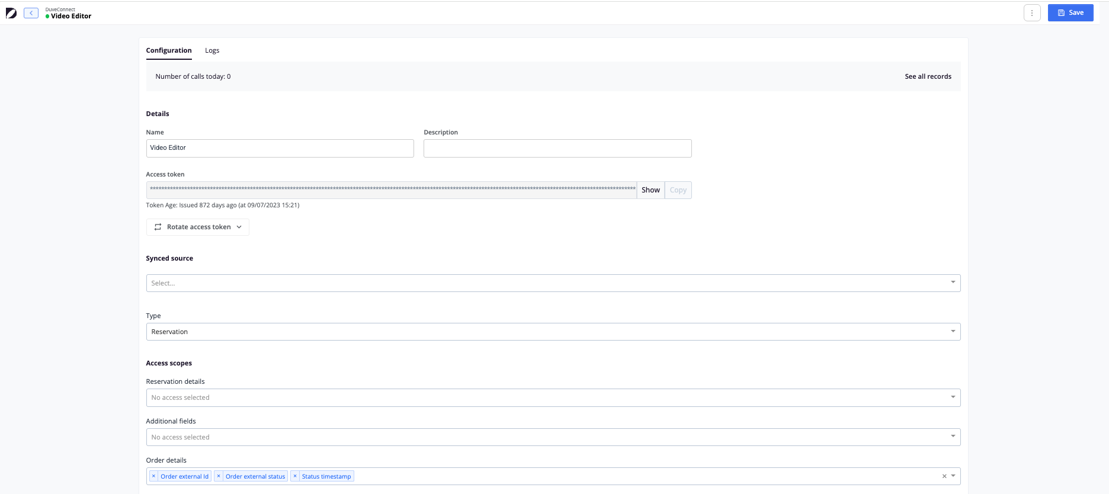Screen dimensions: 1109x494
Task: Expand the Synced source select box
Action: 553,283
